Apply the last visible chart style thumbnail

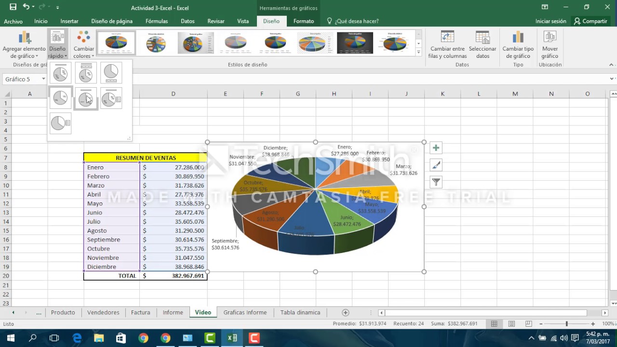click(395, 43)
